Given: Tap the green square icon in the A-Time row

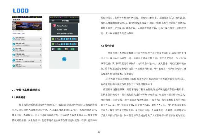Looking at the screenshot, I should coord(53,39).
